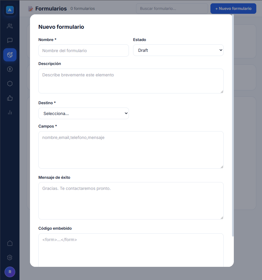Screen dimensions: 262x280
Task: Click the Código embebido textarea
Action: 131,250
